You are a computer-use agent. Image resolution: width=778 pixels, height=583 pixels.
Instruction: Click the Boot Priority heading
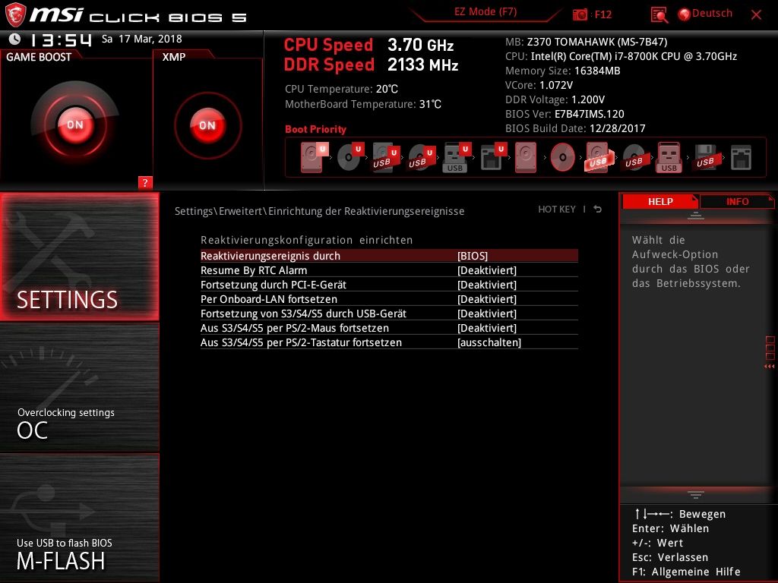[315, 129]
